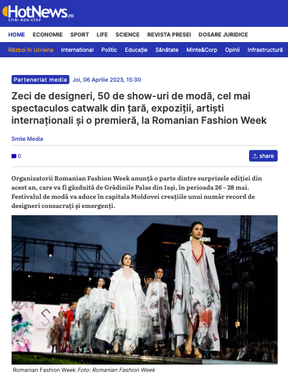Open the Minte&Corp category
288x378 pixels.
(x=202, y=50)
